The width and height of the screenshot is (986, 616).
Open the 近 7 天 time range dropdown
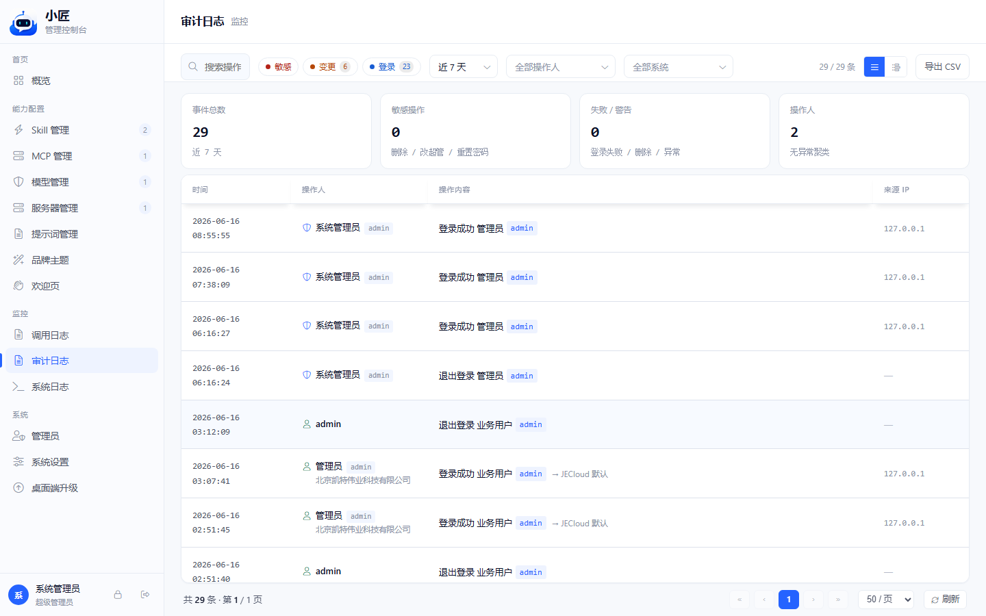pos(464,67)
